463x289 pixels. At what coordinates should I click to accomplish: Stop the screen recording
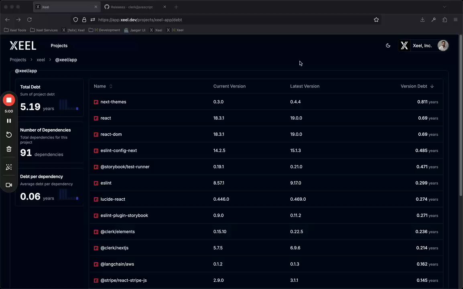tap(9, 100)
